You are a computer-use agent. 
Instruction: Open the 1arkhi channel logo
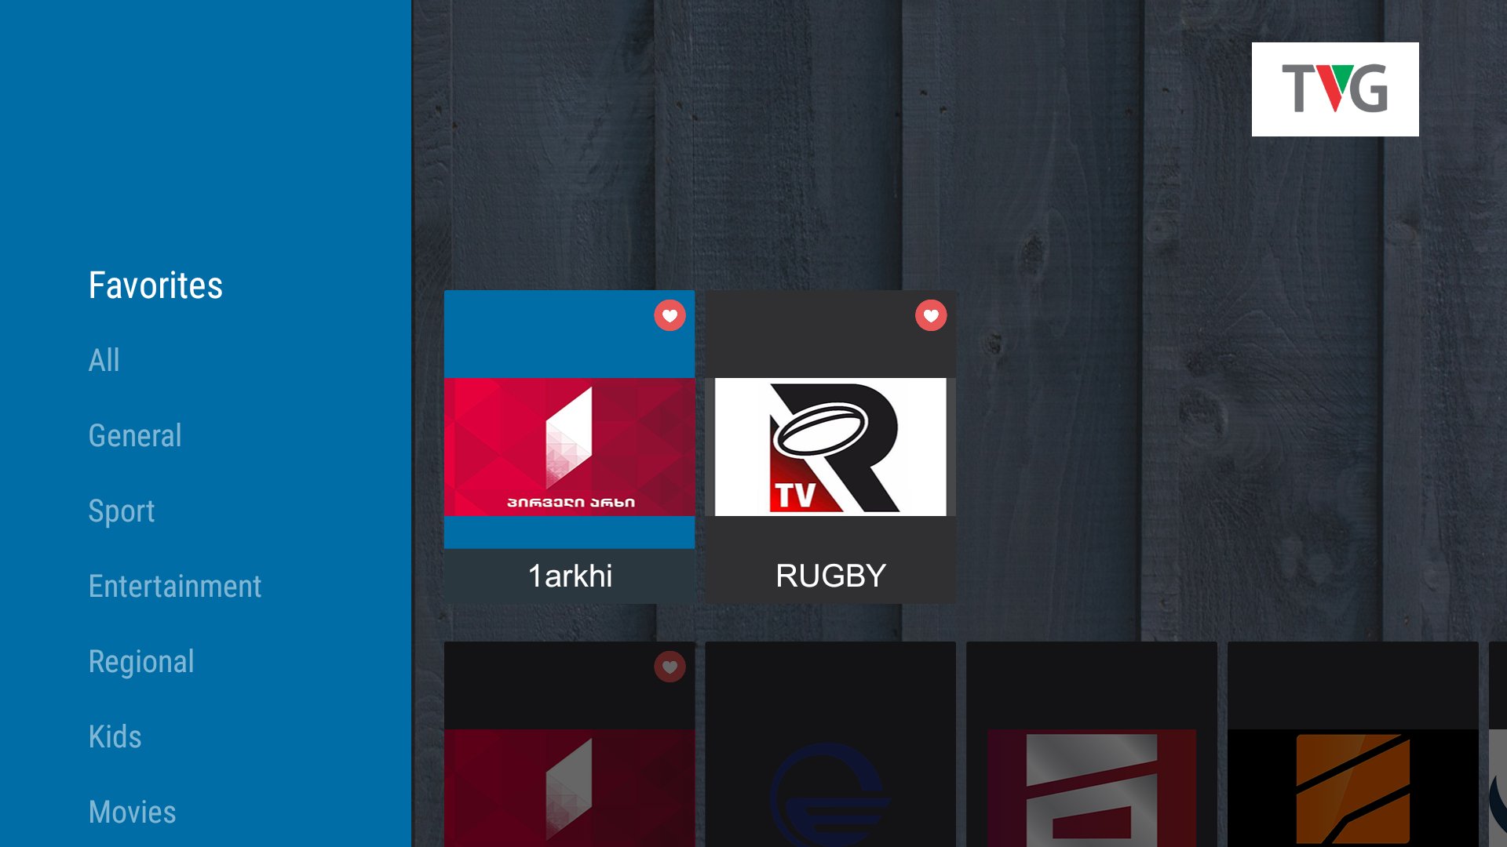coord(569,447)
